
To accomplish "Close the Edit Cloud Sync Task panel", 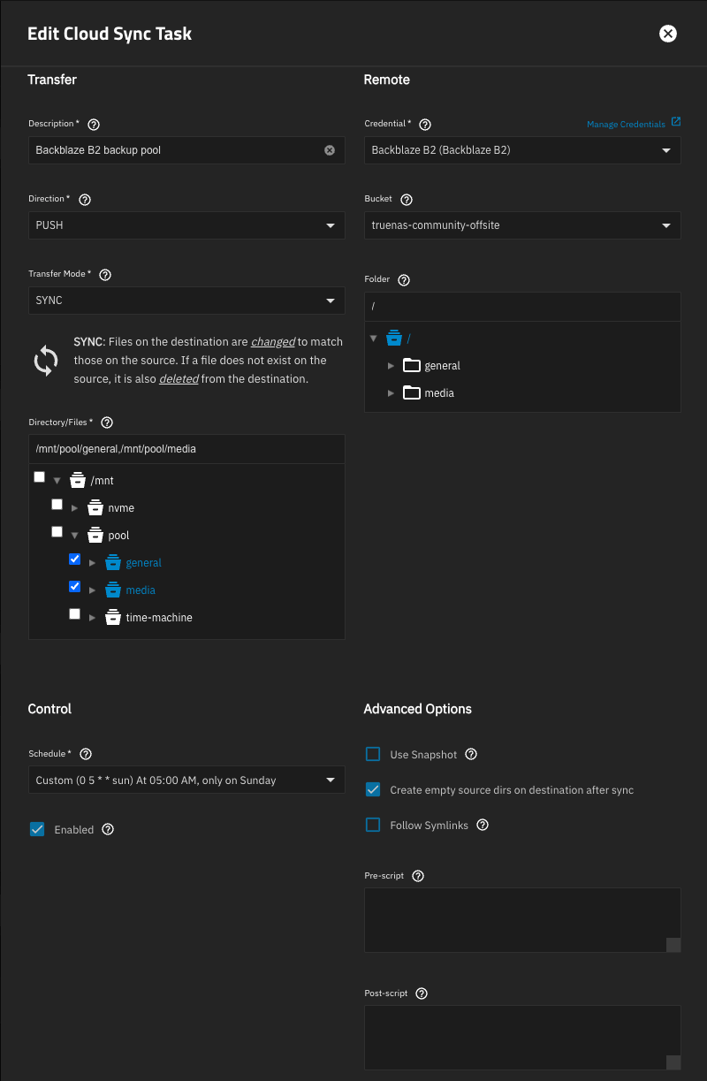I will click(x=668, y=34).
